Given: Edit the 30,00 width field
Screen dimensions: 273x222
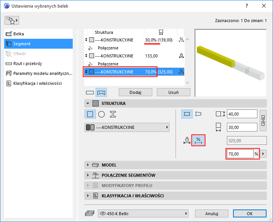Looking at the screenshot, I should [x=242, y=127].
